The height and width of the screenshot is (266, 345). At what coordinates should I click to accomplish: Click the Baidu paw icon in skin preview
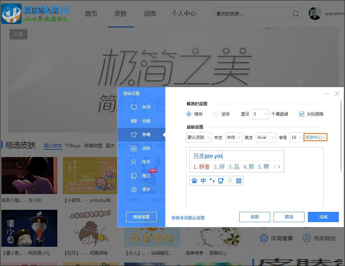(x=194, y=181)
